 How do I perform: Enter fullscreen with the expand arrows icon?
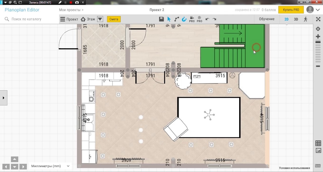click(x=318, y=19)
